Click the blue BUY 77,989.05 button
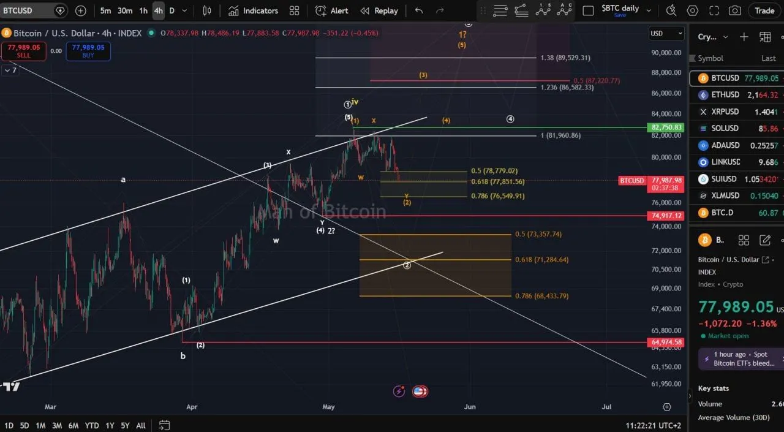 pos(88,51)
